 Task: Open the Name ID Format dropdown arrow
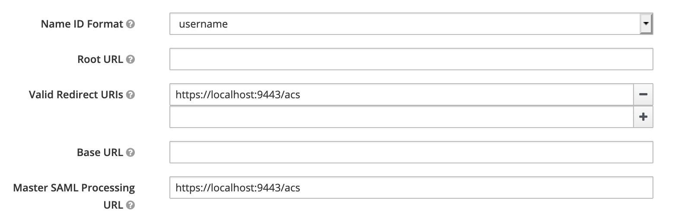(x=646, y=24)
